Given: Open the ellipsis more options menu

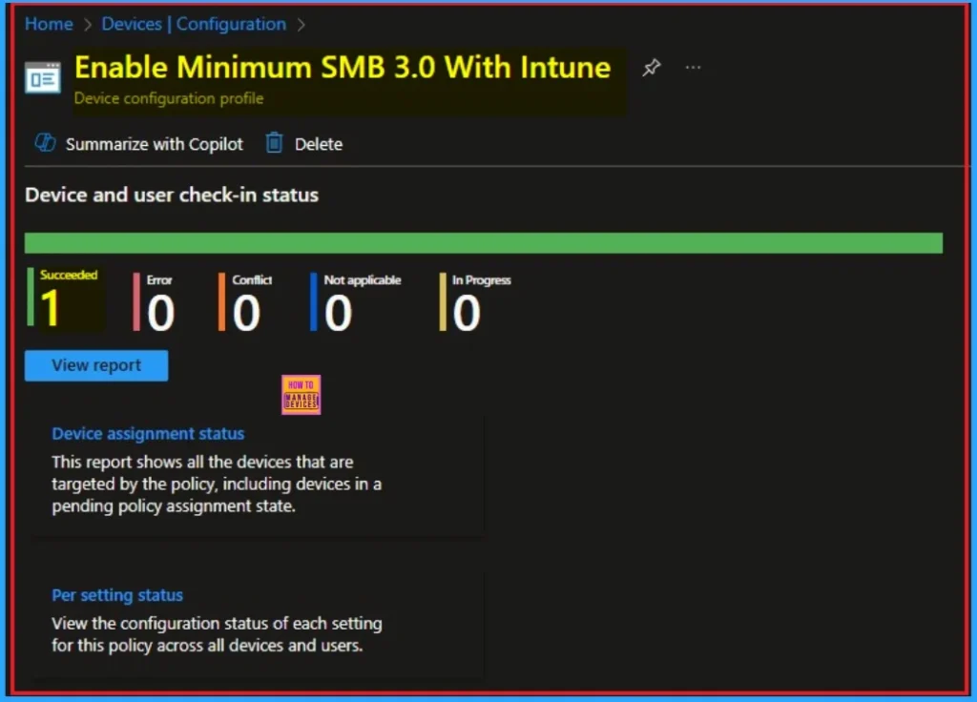Looking at the screenshot, I should 694,68.
